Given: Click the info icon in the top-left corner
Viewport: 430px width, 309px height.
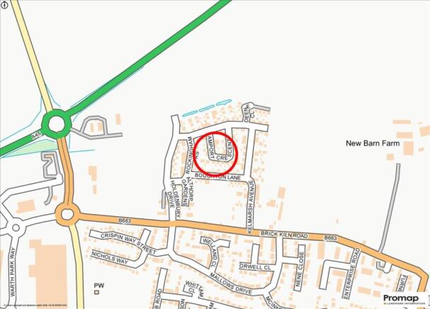Looking at the screenshot, I should 5,5.
